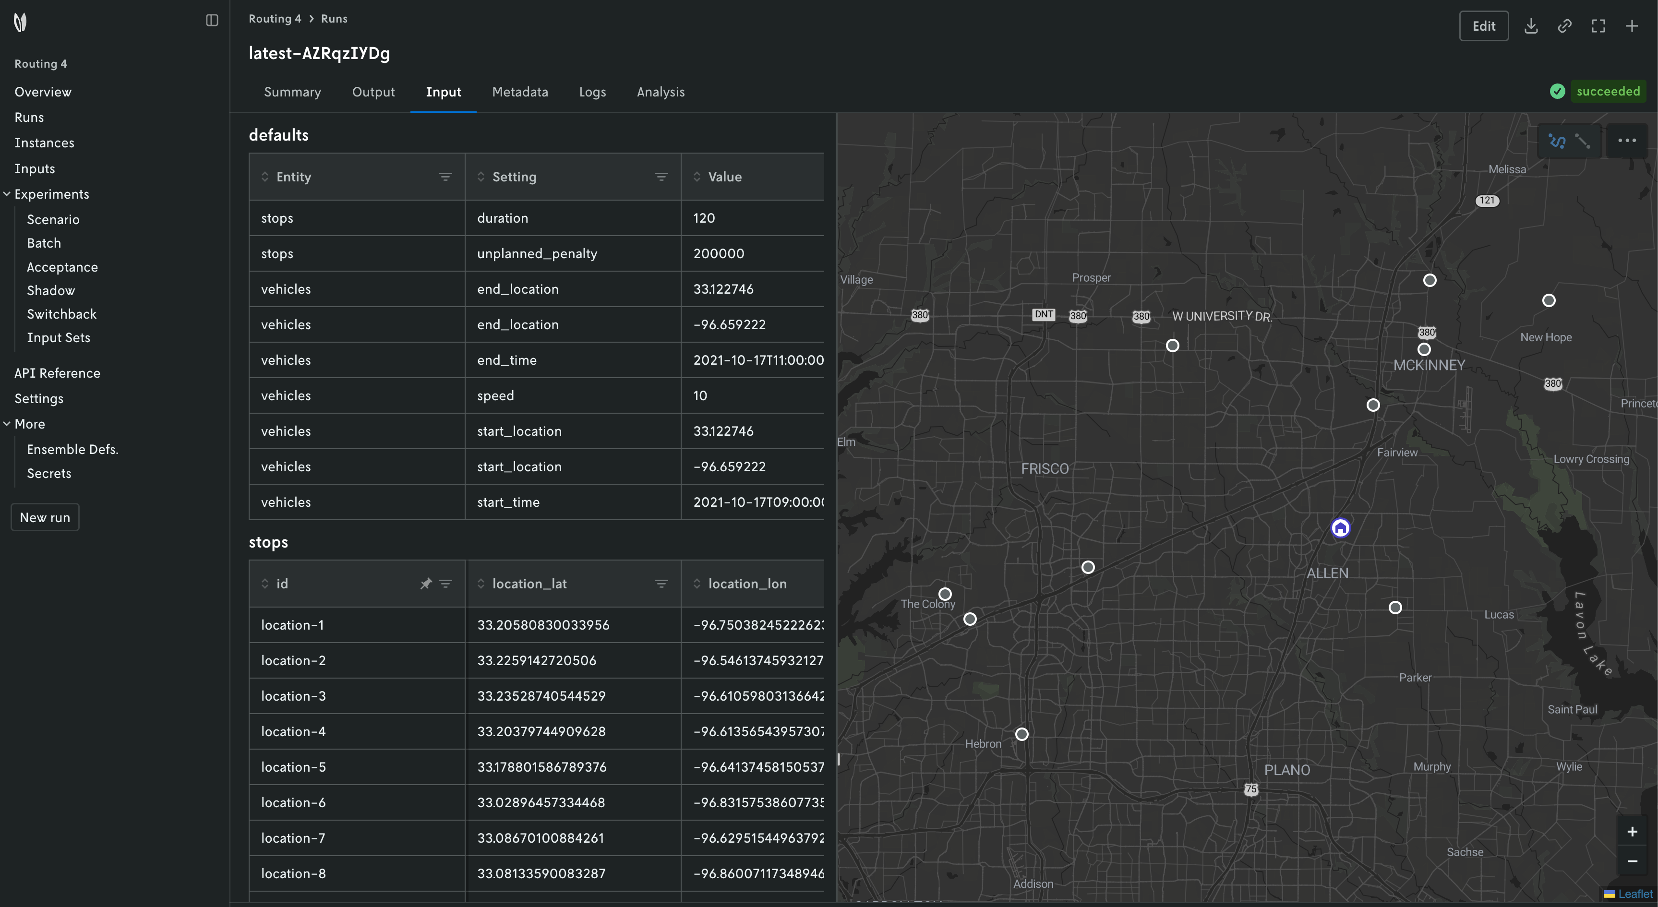Download the run input
This screenshot has height=907, width=1658.
coord(1531,26)
